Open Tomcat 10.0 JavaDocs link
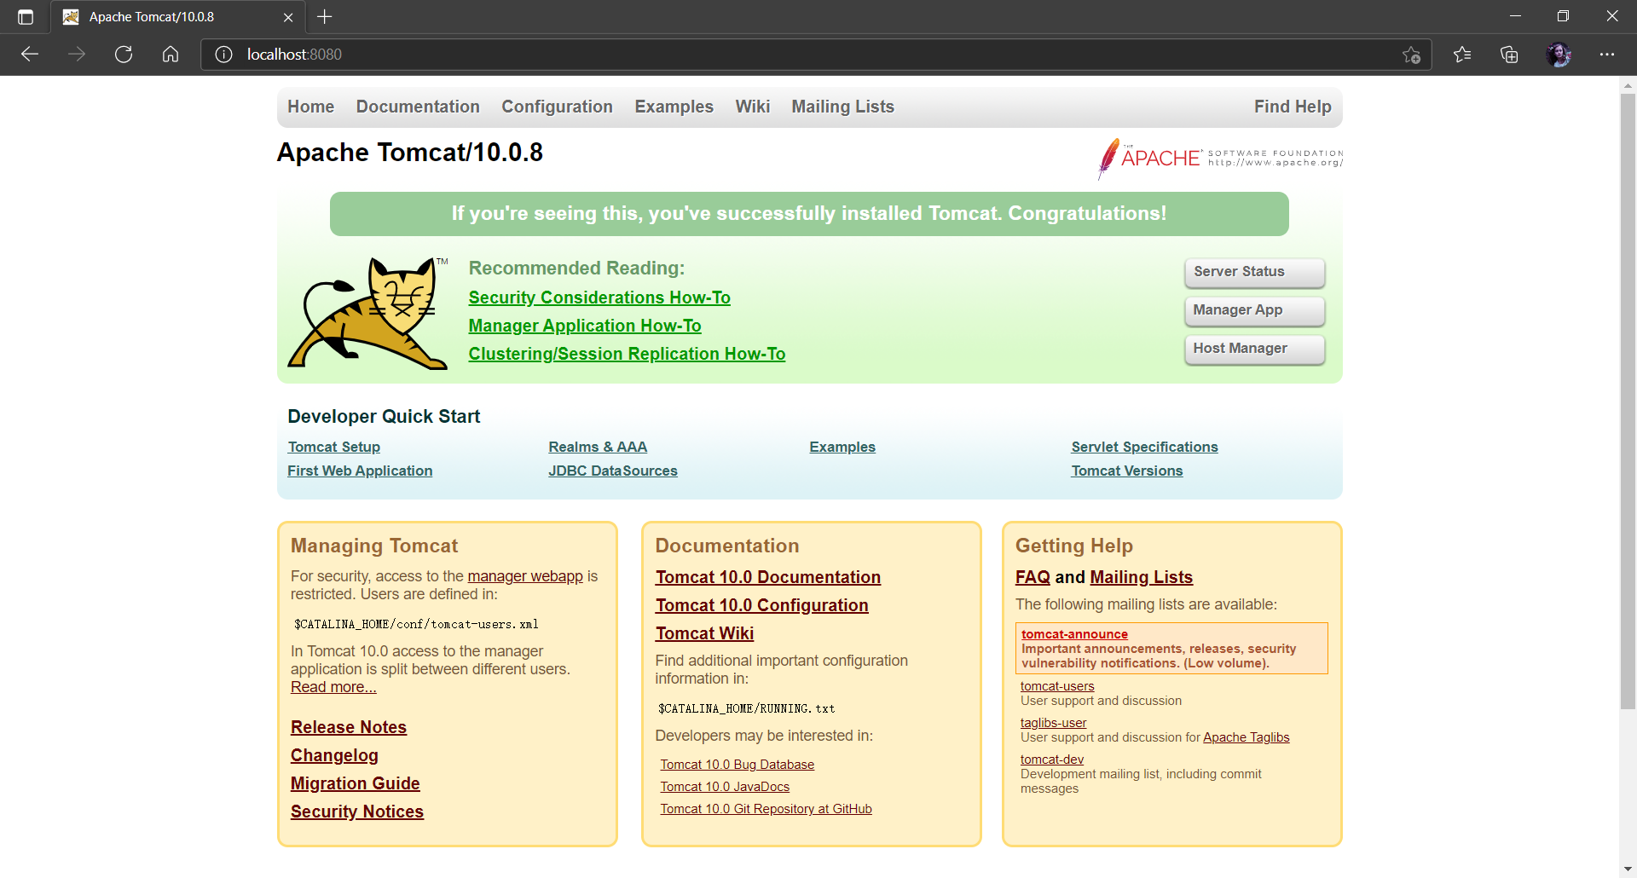Screen dimensions: 1637x878 (x=725, y=787)
